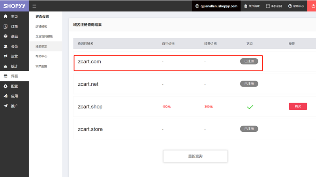Open the SEO设置 submenu item
Image resolution: width=316 pixels, height=177 pixels.
tap(41, 66)
